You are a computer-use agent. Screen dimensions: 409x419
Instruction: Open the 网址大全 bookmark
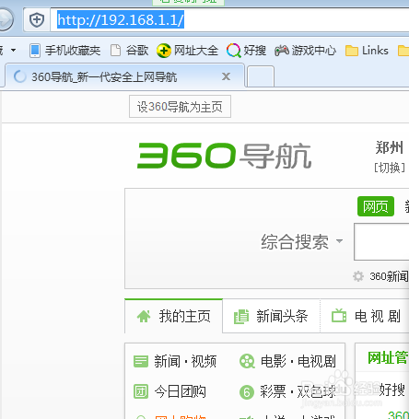tap(187, 51)
